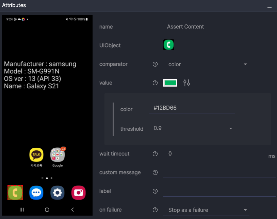This screenshot has width=277, height=219.
Task: Launch the Camera app on device screen
Action: pyautogui.click(x=78, y=193)
